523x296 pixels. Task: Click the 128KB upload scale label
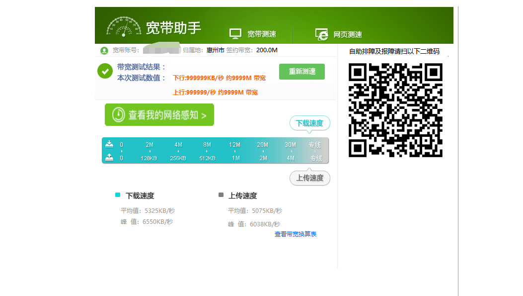point(149,158)
